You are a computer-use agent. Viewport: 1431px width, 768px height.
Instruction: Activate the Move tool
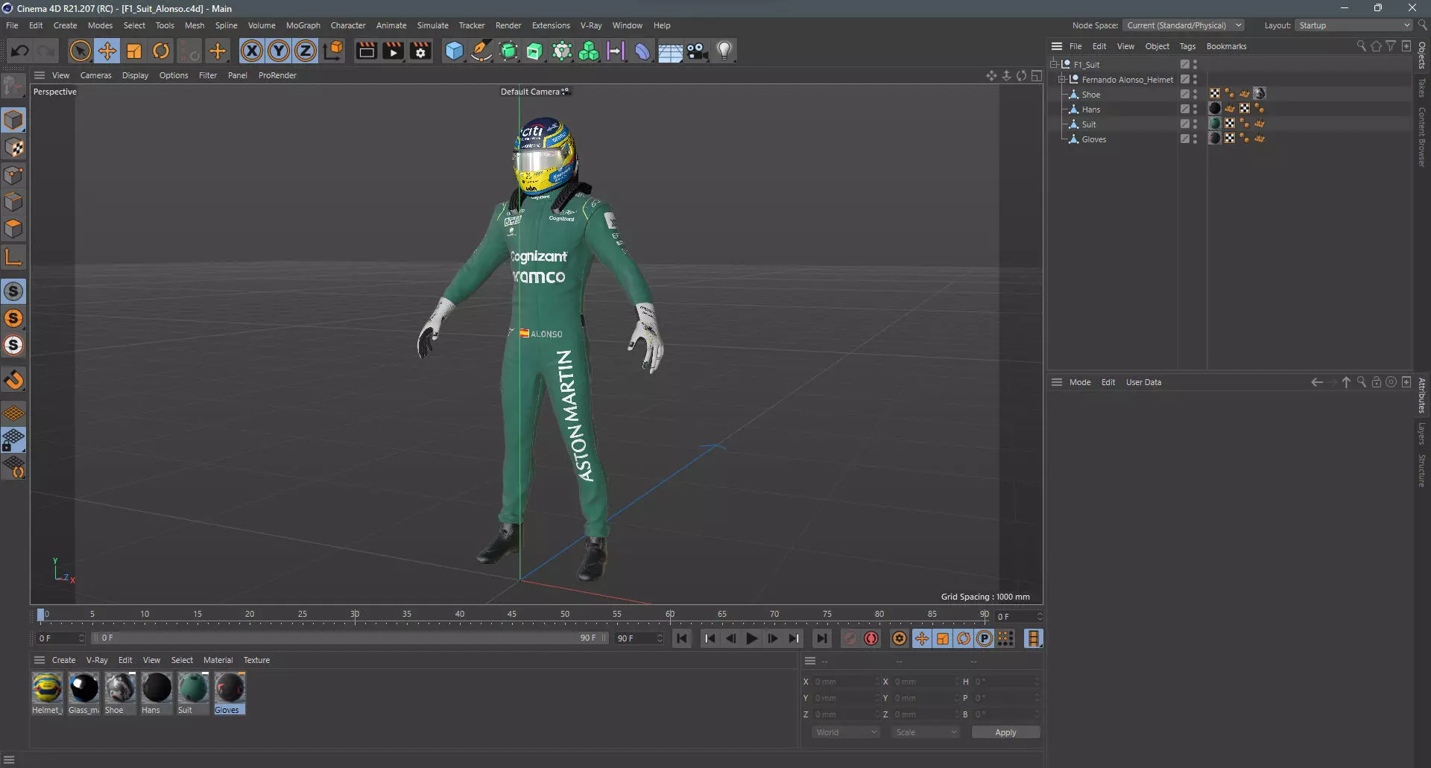click(x=107, y=51)
